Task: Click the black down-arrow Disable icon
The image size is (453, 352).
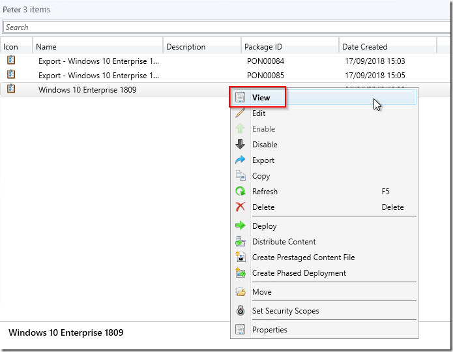Action: [240, 145]
